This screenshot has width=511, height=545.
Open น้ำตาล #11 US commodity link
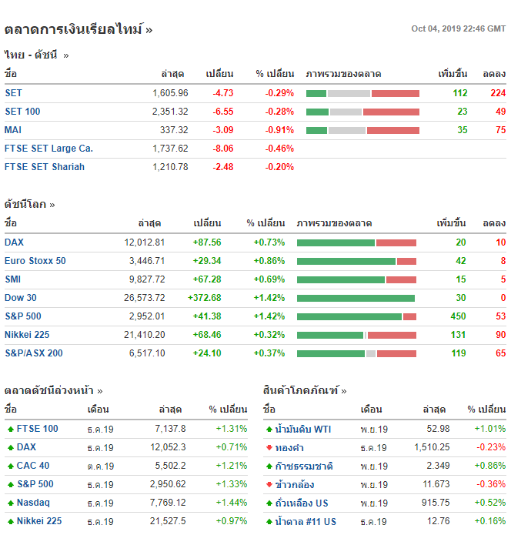point(306,521)
